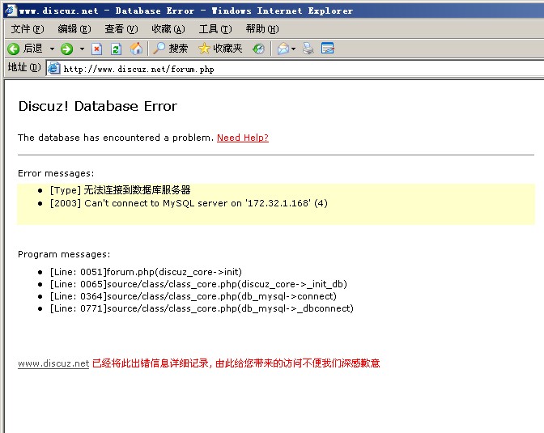544x433 pixels.
Task: Select the '[2003] Can't connect to MySQL server' line
Action: (x=189, y=203)
